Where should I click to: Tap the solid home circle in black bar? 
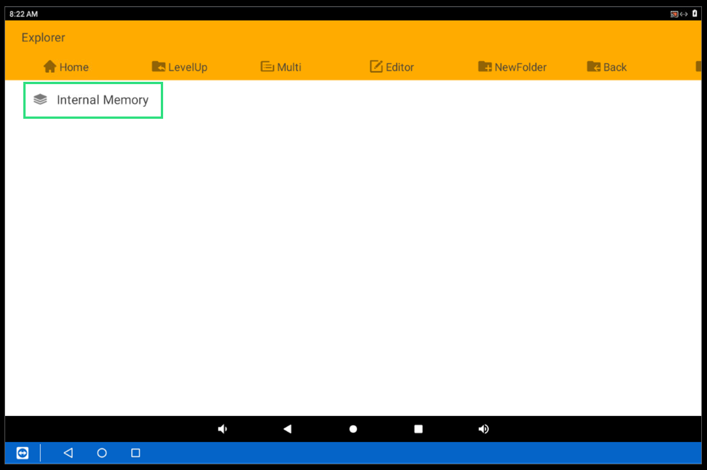(x=353, y=429)
